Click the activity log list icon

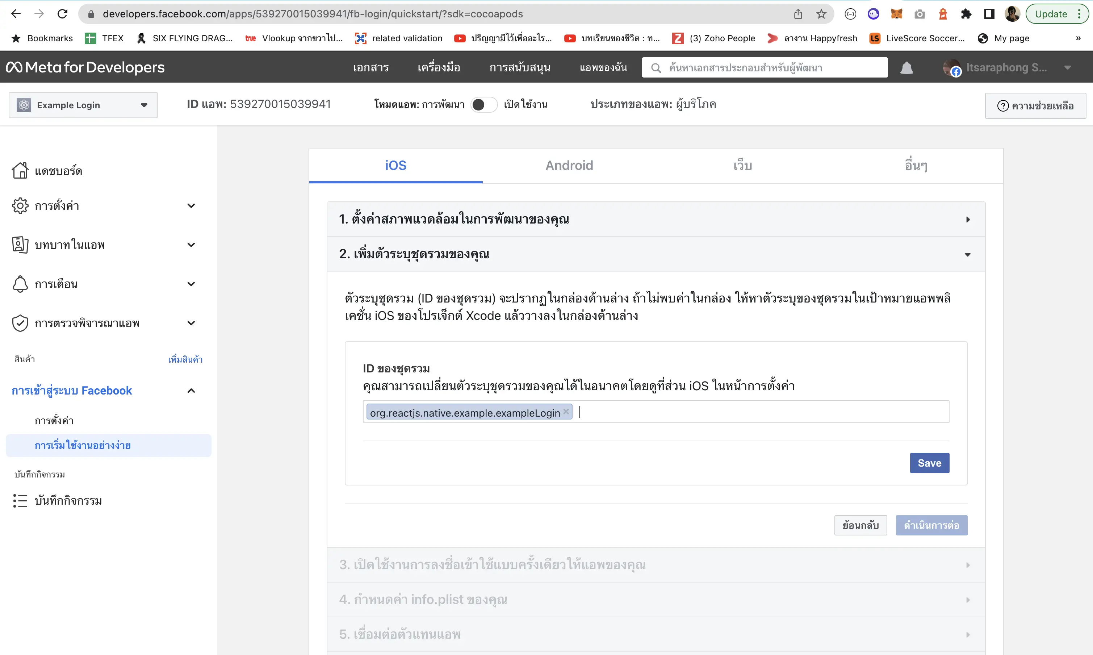[20, 501]
